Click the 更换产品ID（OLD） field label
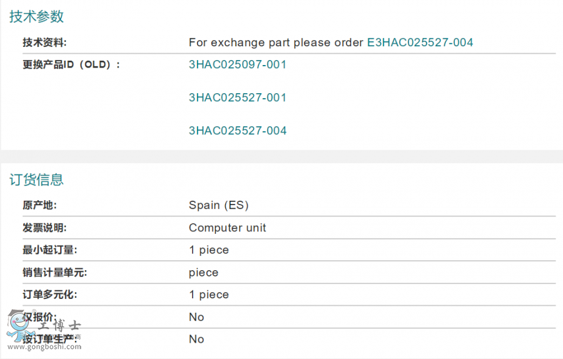The height and width of the screenshot is (359, 563). (x=71, y=64)
